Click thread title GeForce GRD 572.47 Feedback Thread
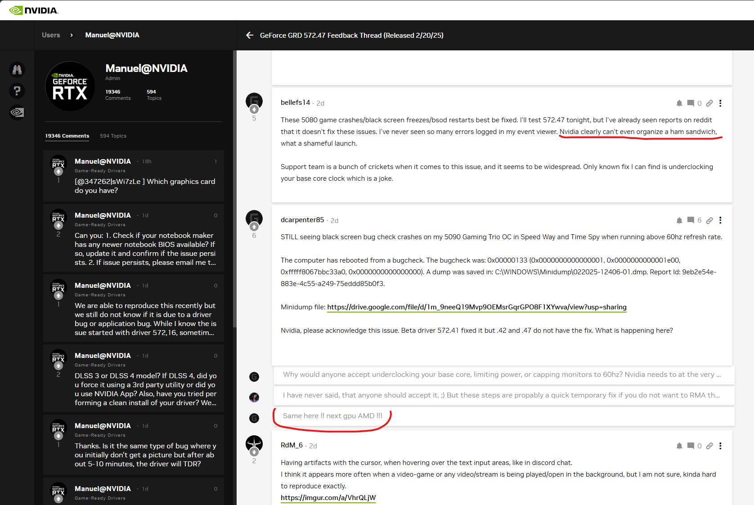The image size is (754, 505). pyautogui.click(x=352, y=35)
